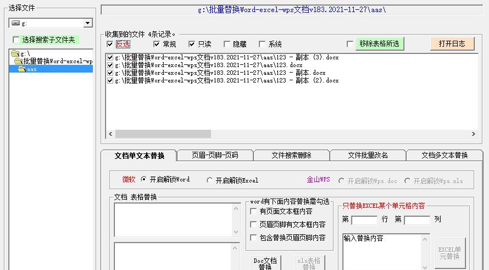The width and height of the screenshot is (489, 270).
Task: Click the 行 number input field
Action: (364, 220)
